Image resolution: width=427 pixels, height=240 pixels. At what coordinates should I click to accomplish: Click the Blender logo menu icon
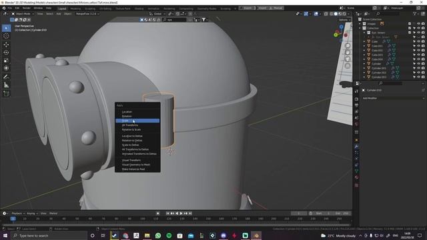tap(3, 8)
